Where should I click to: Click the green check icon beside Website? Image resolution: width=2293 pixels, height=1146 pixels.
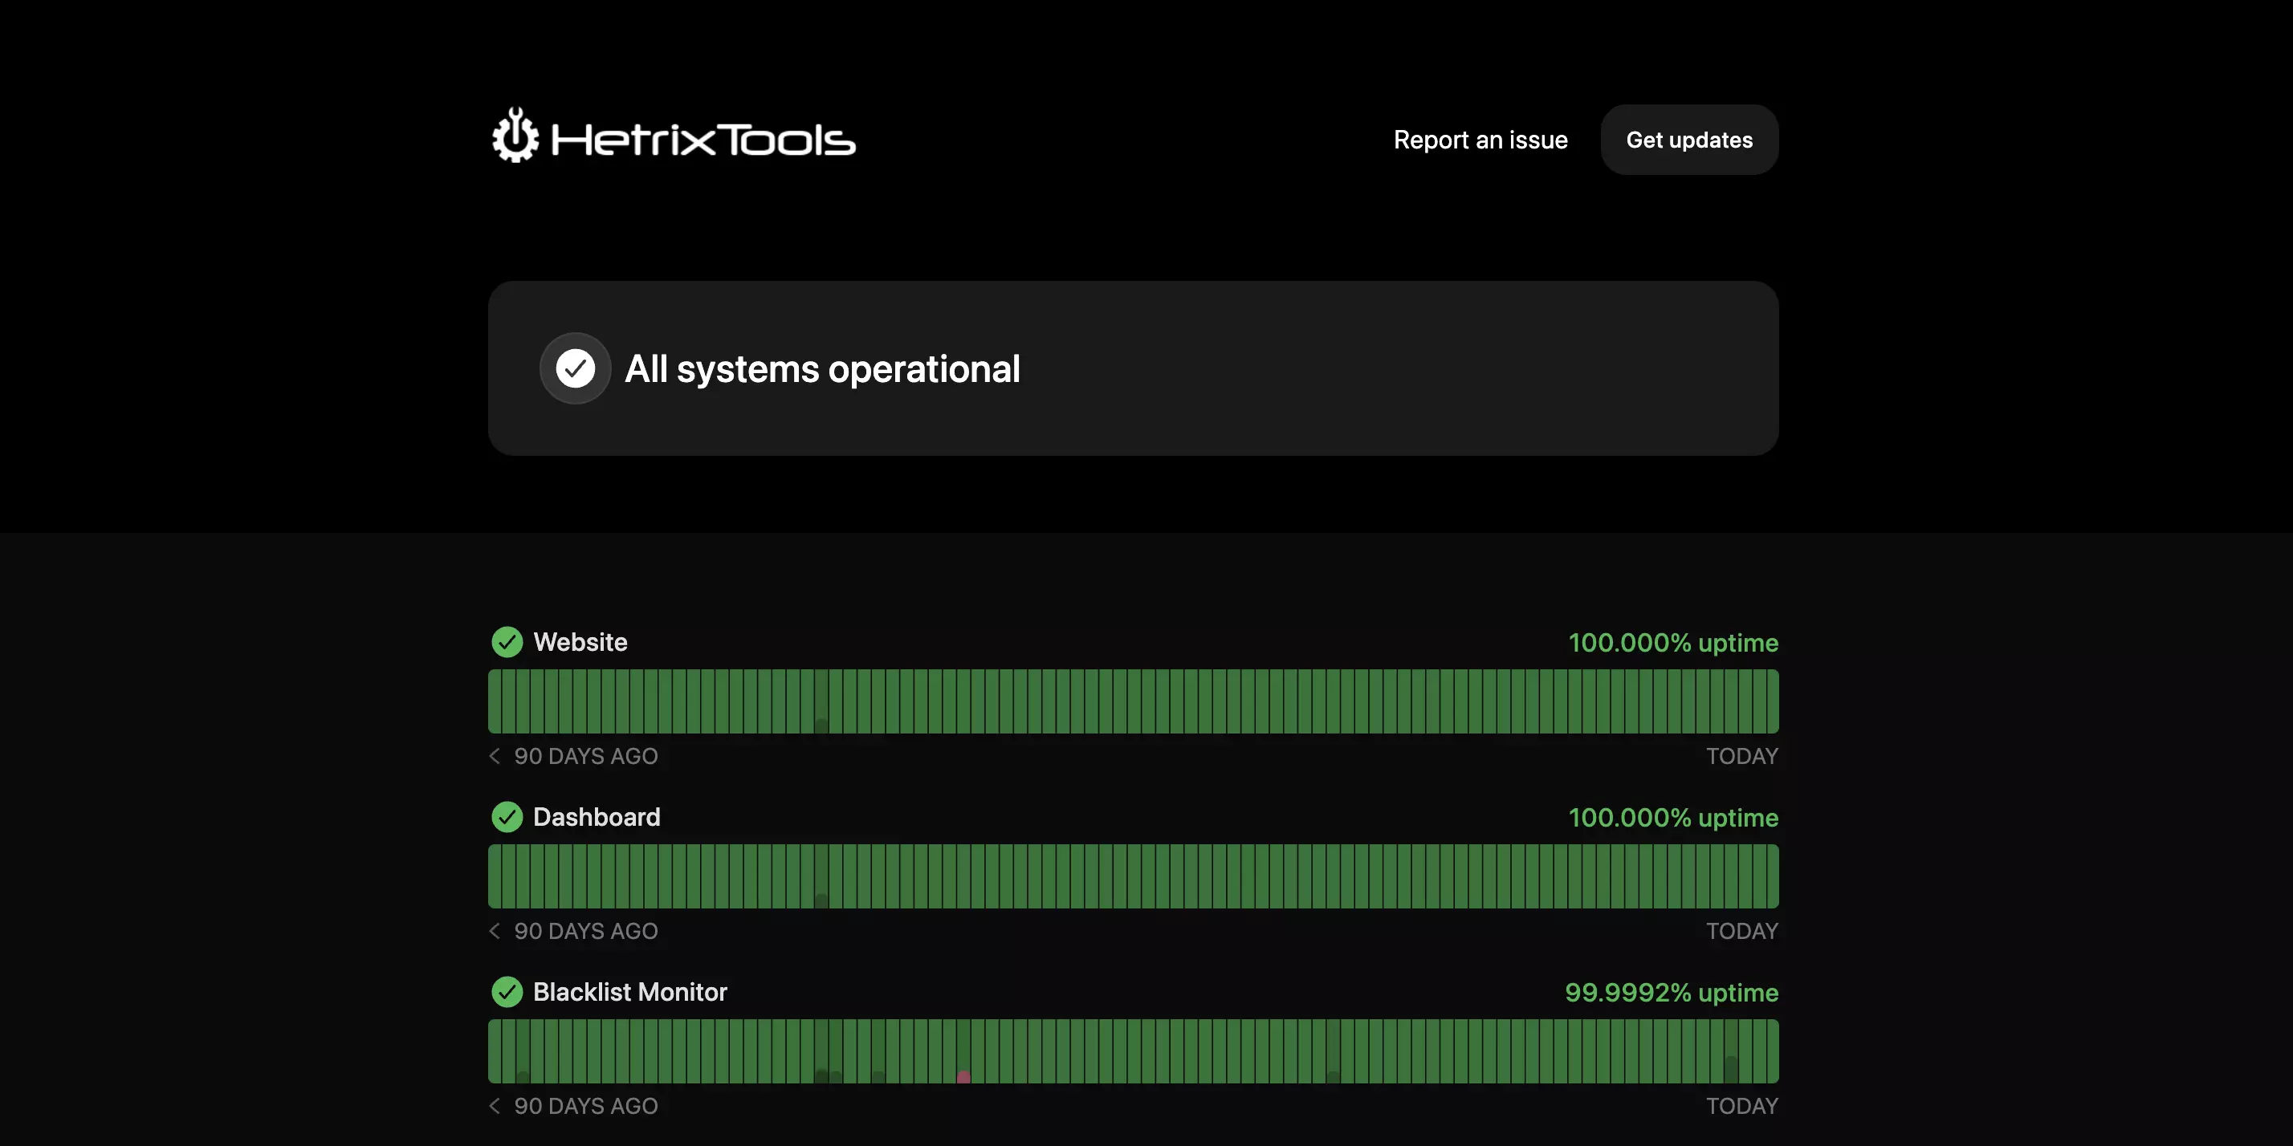point(507,641)
